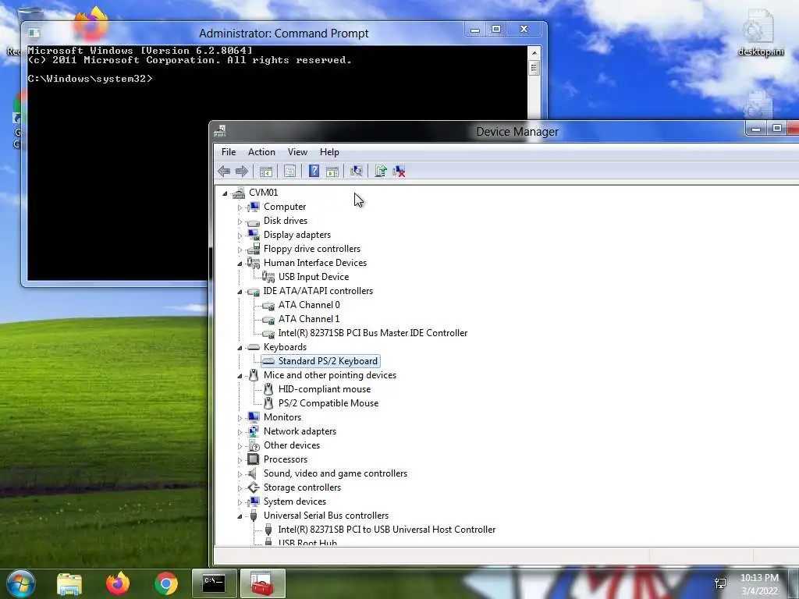Open File Explorer from the taskbar
This screenshot has height=599, width=799.
pyautogui.click(x=69, y=583)
